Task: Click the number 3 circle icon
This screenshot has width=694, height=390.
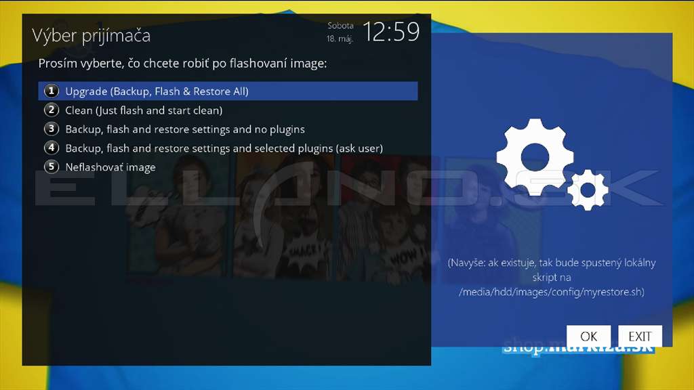Action: [x=52, y=129]
